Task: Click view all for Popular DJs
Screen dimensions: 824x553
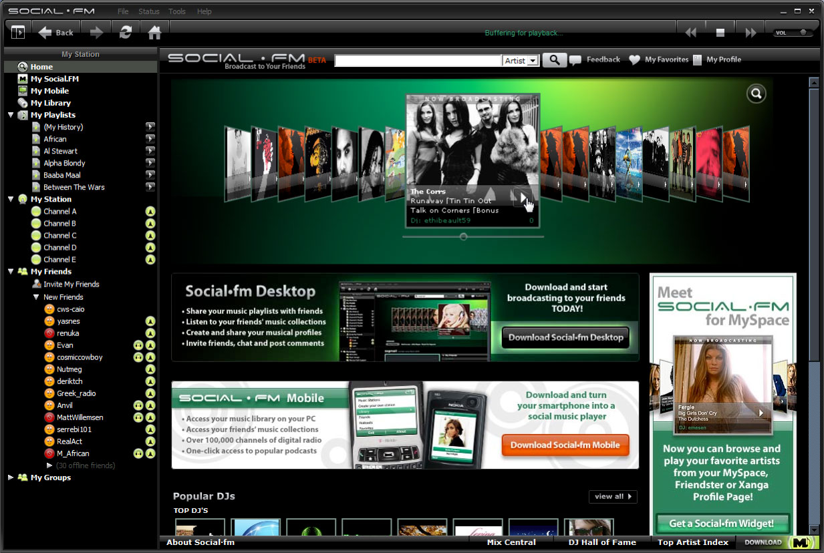Action: pos(613,496)
